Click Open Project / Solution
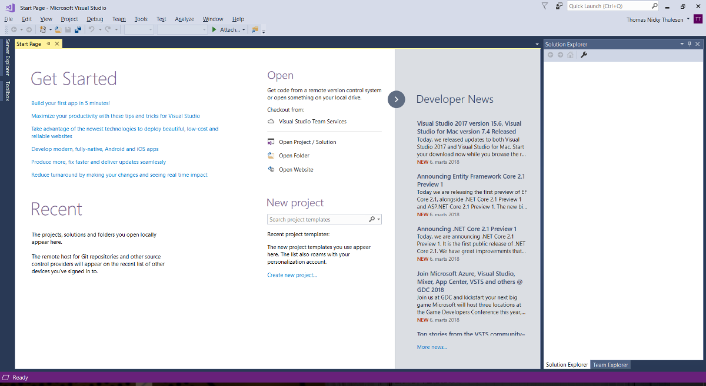 point(307,142)
